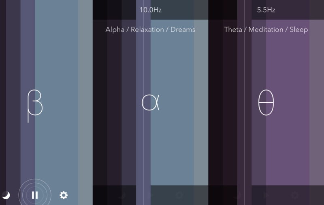Image resolution: width=324 pixels, height=205 pixels.
Task: Click the blue band of the Beta panel
Action: coord(56,103)
